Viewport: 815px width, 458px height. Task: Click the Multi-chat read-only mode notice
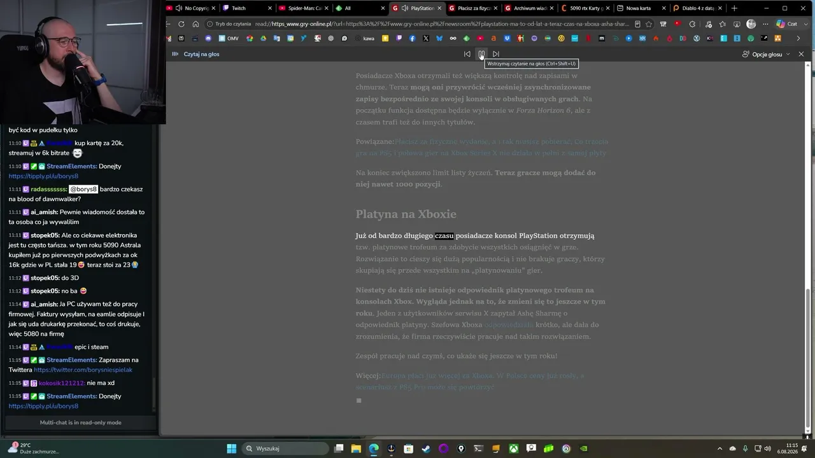coord(80,422)
